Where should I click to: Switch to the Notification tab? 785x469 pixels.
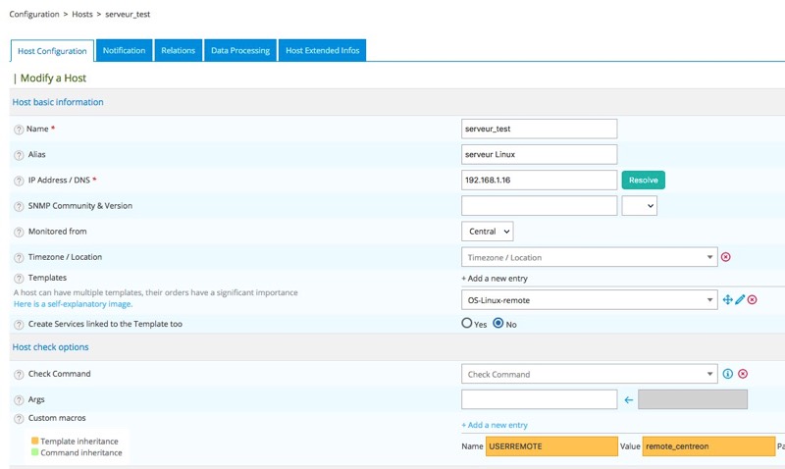coord(125,51)
